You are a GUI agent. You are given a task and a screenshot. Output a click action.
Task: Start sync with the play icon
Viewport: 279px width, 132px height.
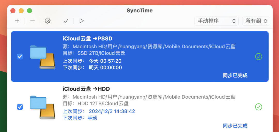point(81,21)
